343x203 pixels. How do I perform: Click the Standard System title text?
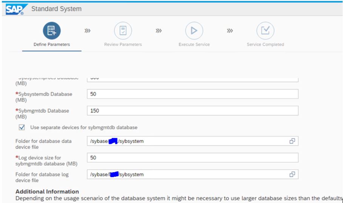[x=57, y=9]
